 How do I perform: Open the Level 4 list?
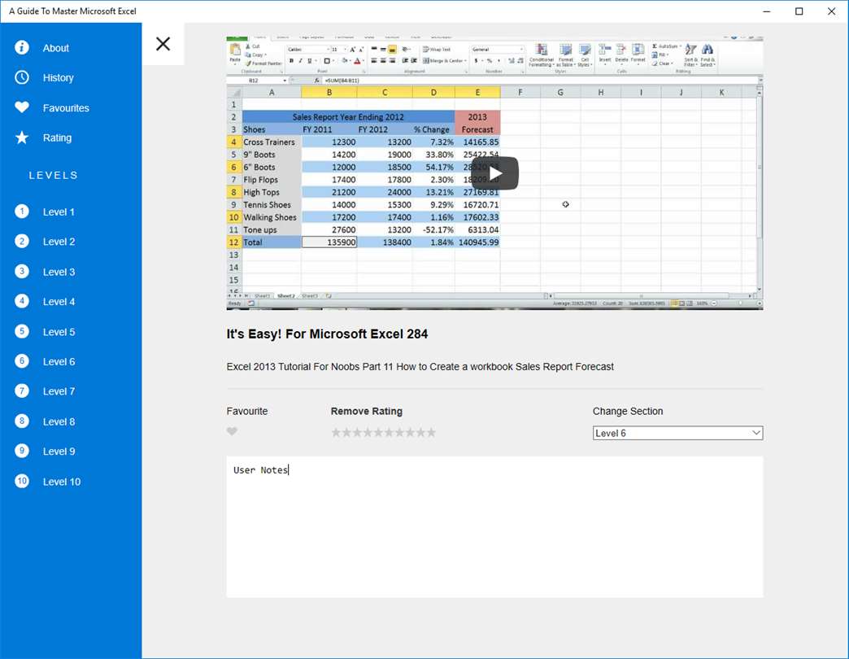pyautogui.click(x=59, y=302)
